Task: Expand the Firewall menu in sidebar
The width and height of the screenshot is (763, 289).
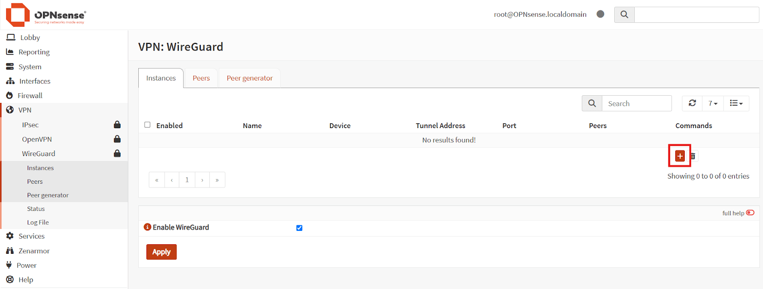Action: point(30,96)
